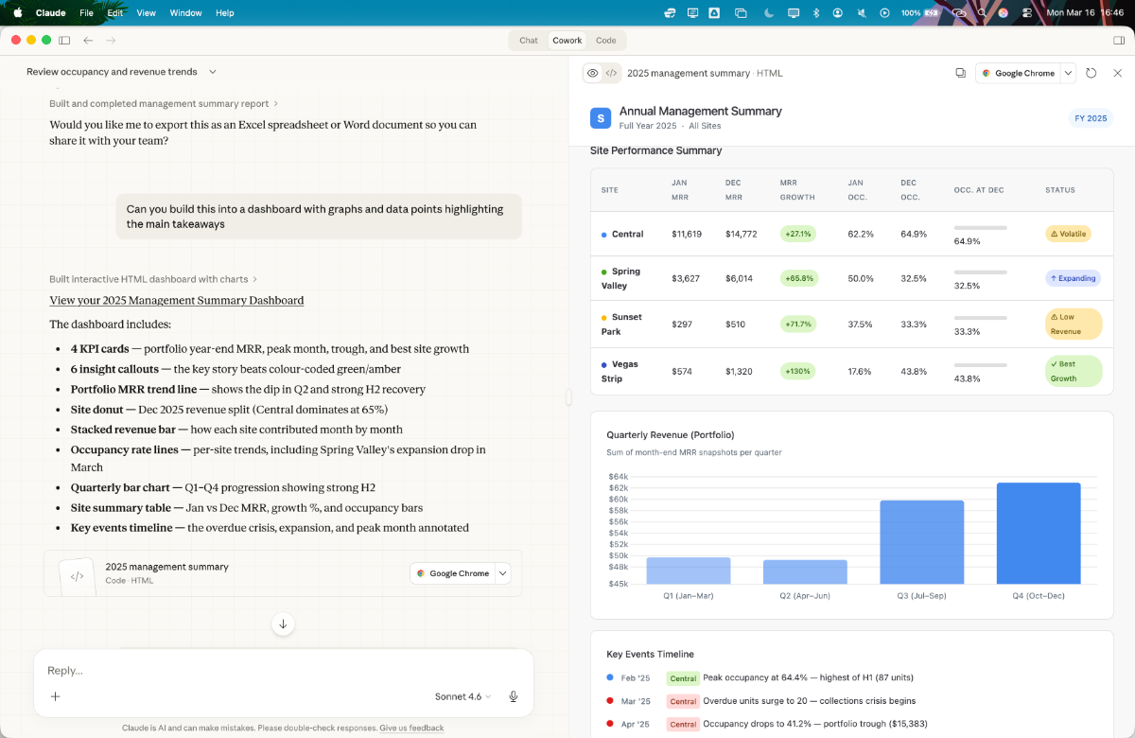Expand the Built interactive HTML dashboard step
Viewport: 1135px width, 738px height.
pos(148,279)
